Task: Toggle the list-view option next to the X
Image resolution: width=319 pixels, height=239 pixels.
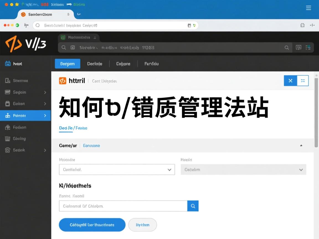Action: pos(303,80)
